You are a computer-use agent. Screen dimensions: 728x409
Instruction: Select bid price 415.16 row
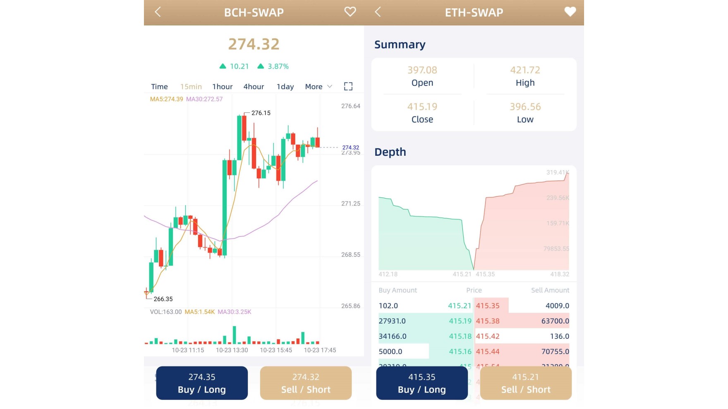460,352
